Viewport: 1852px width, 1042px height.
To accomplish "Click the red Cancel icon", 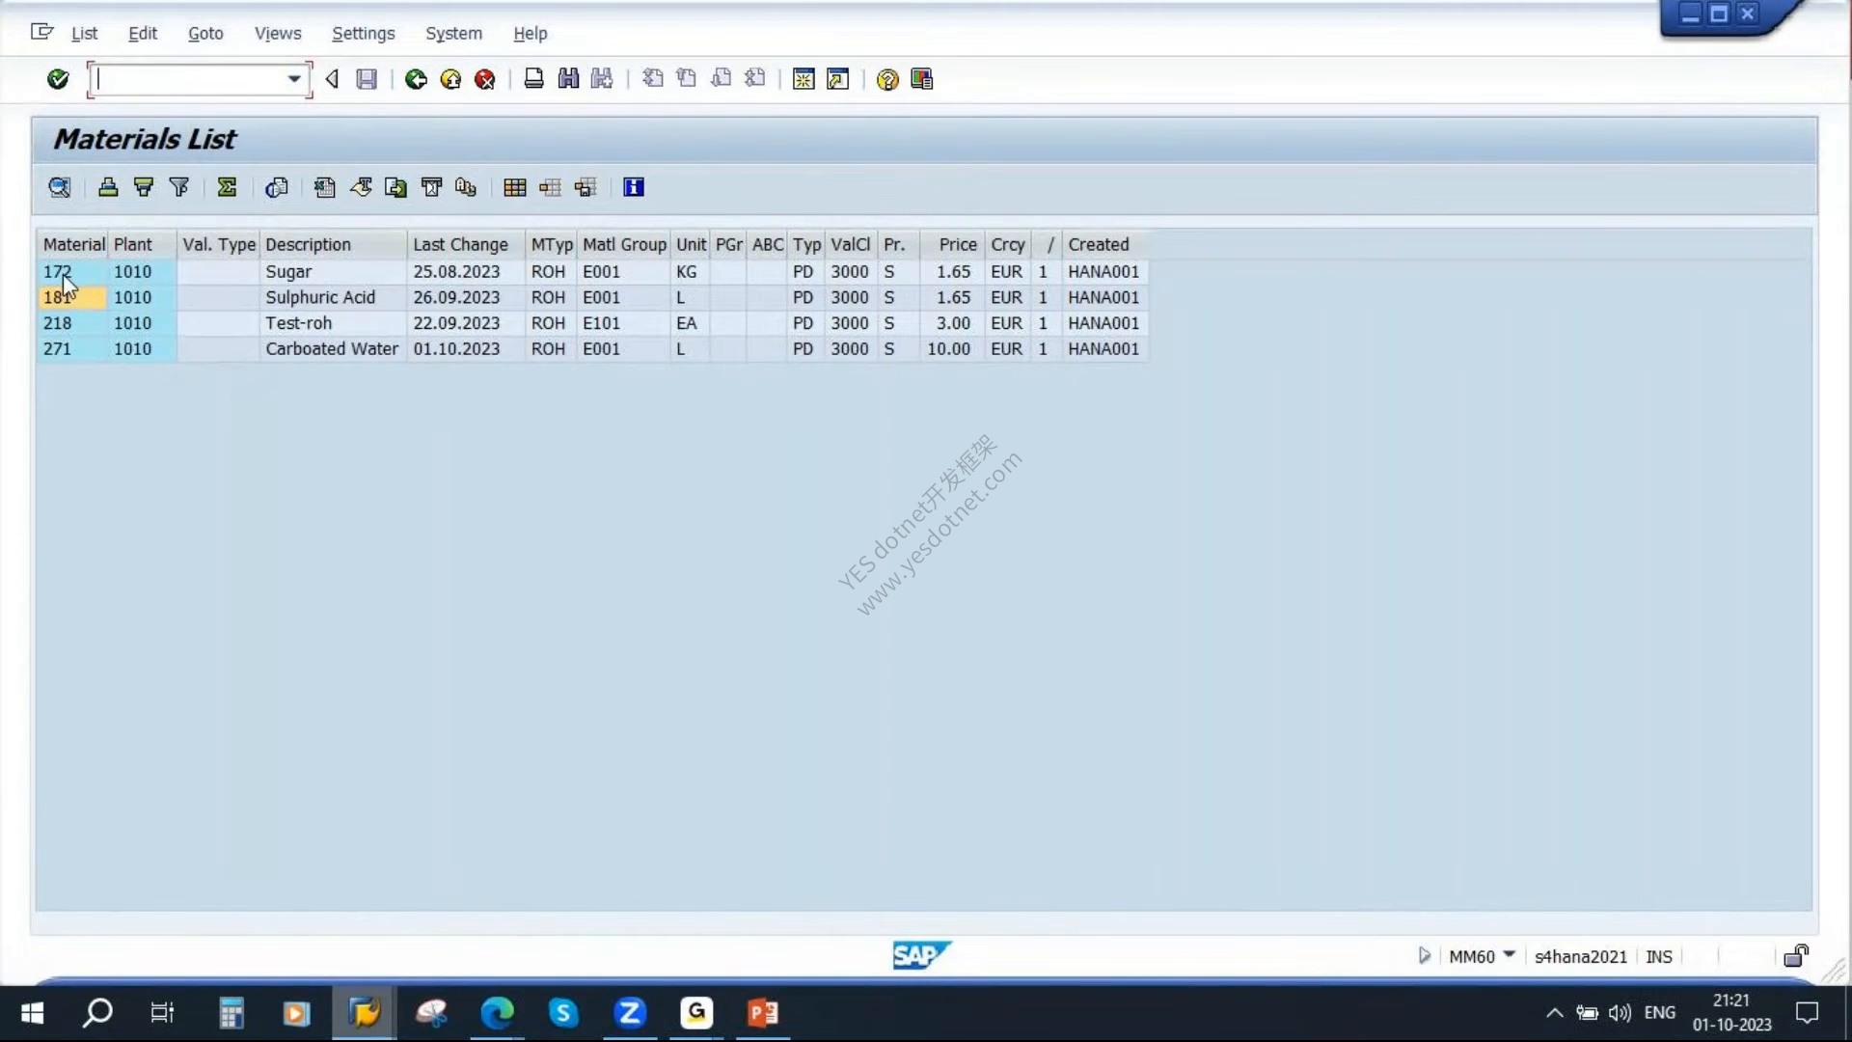I will (x=485, y=79).
